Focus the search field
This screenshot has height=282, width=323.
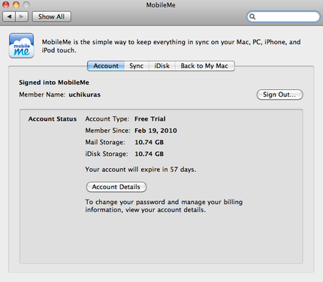(x=283, y=16)
